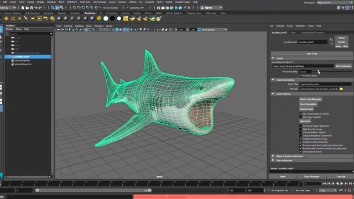The height and width of the screenshot is (199, 354).
Task: Open the Lighting menu in viewport panel
Action: (x=79, y=26)
